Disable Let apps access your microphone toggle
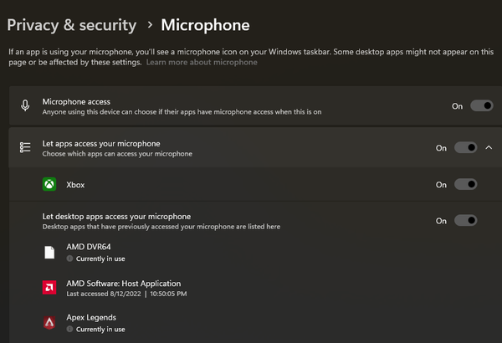This screenshot has height=343, width=502. [465, 147]
